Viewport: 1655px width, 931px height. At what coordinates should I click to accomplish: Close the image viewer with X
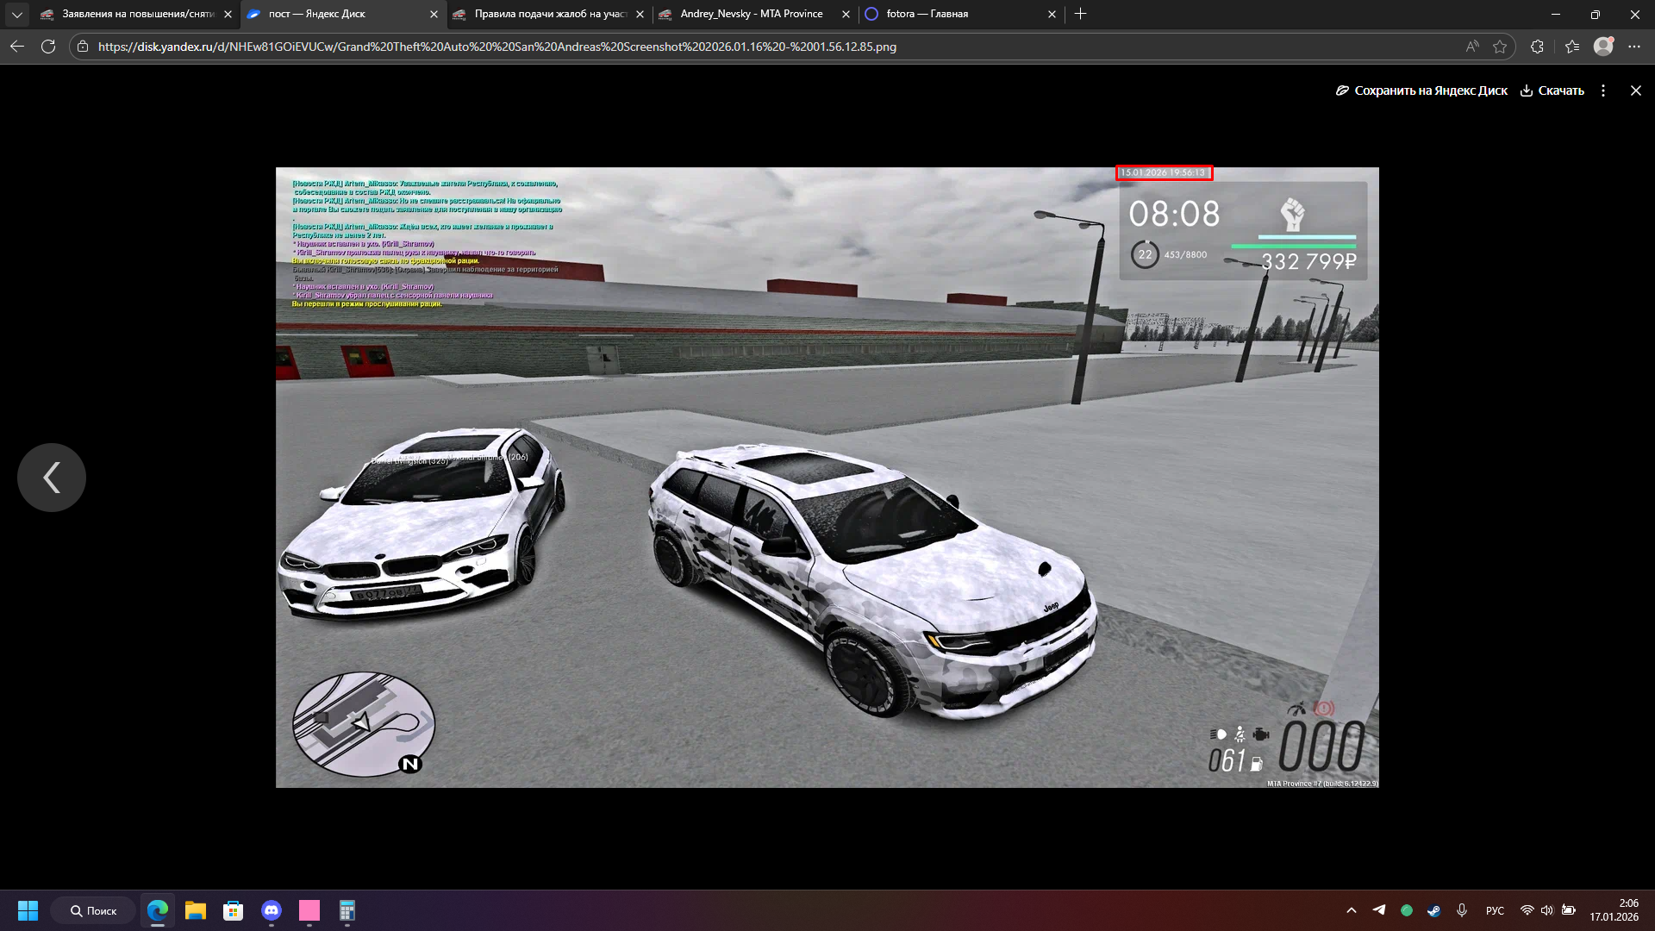tap(1635, 91)
